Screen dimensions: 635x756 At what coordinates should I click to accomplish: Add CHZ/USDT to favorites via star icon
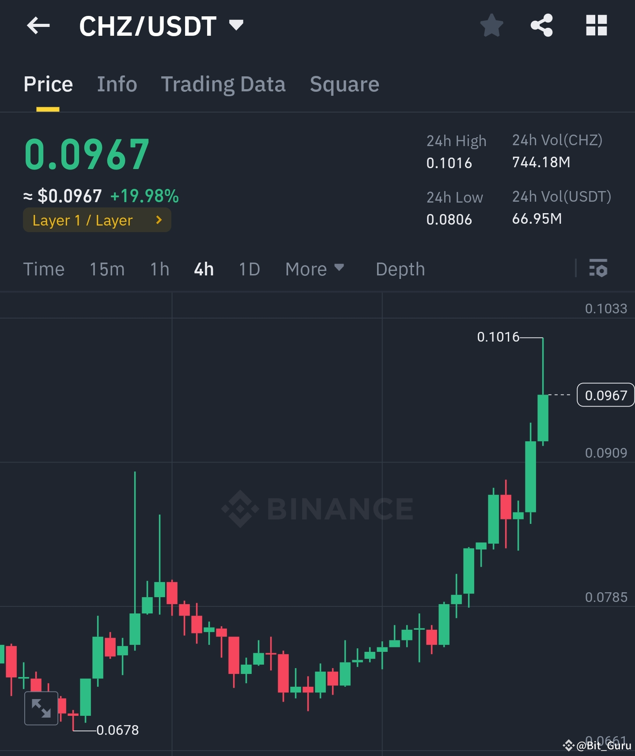(x=491, y=26)
